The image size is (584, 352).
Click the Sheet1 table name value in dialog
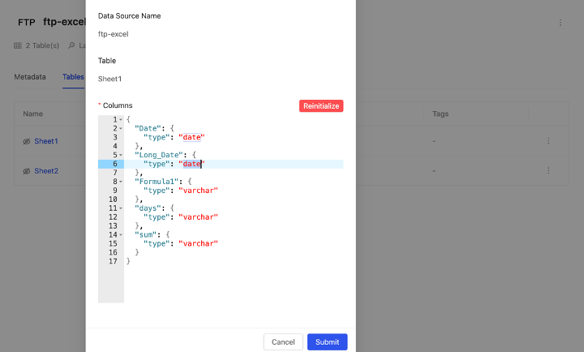point(109,79)
